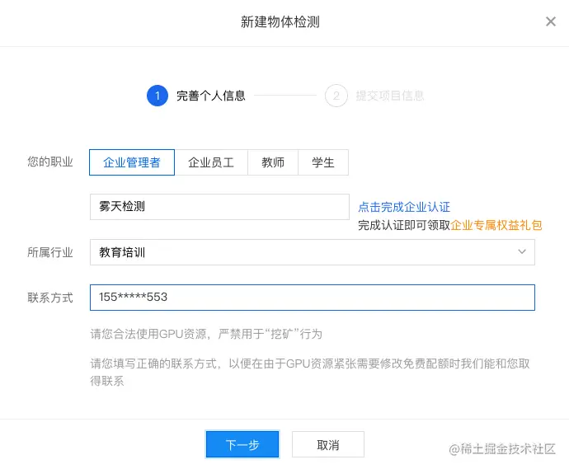Click the 取消 button
This screenshot has width=569, height=469.
(x=328, y=444)
